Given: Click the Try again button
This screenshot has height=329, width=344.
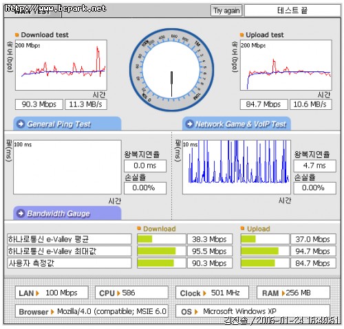Looking at the screenshot, I should [x=226, y=10].
